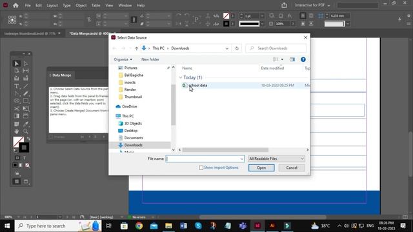This screenshot has height=232, width=413.
Task: Select the Scissors tool
Action: click(x=16, y=108)
